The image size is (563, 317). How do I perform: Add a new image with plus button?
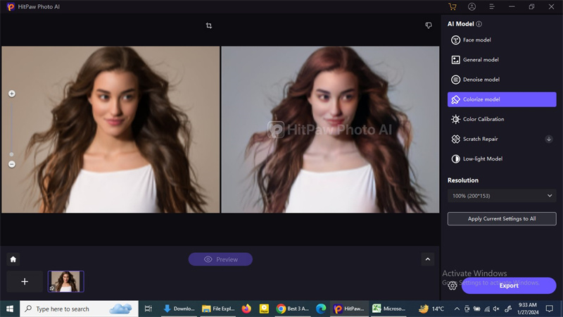[25, 281]
